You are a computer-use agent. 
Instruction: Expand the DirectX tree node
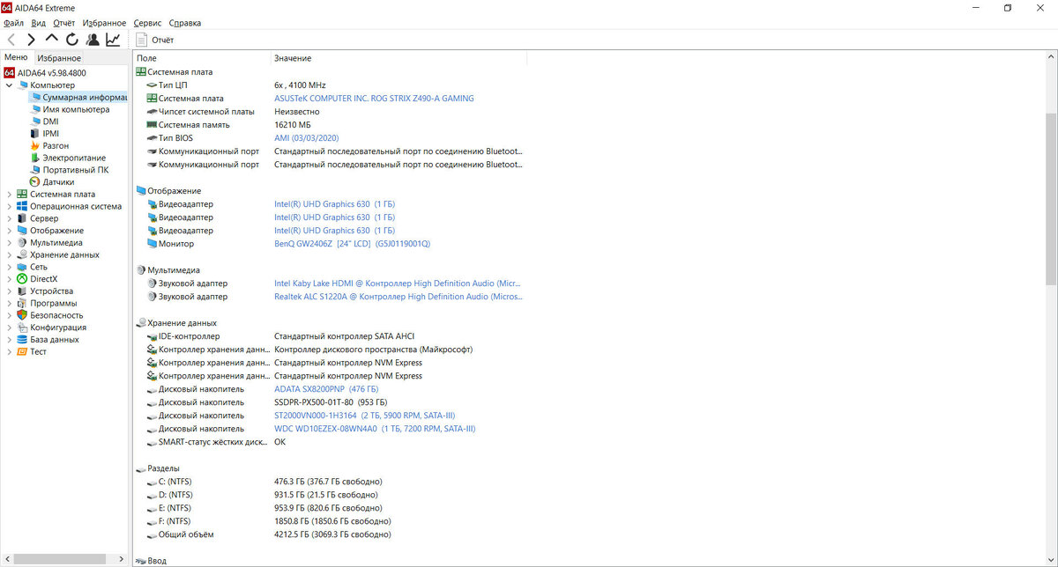coord(9,279)
